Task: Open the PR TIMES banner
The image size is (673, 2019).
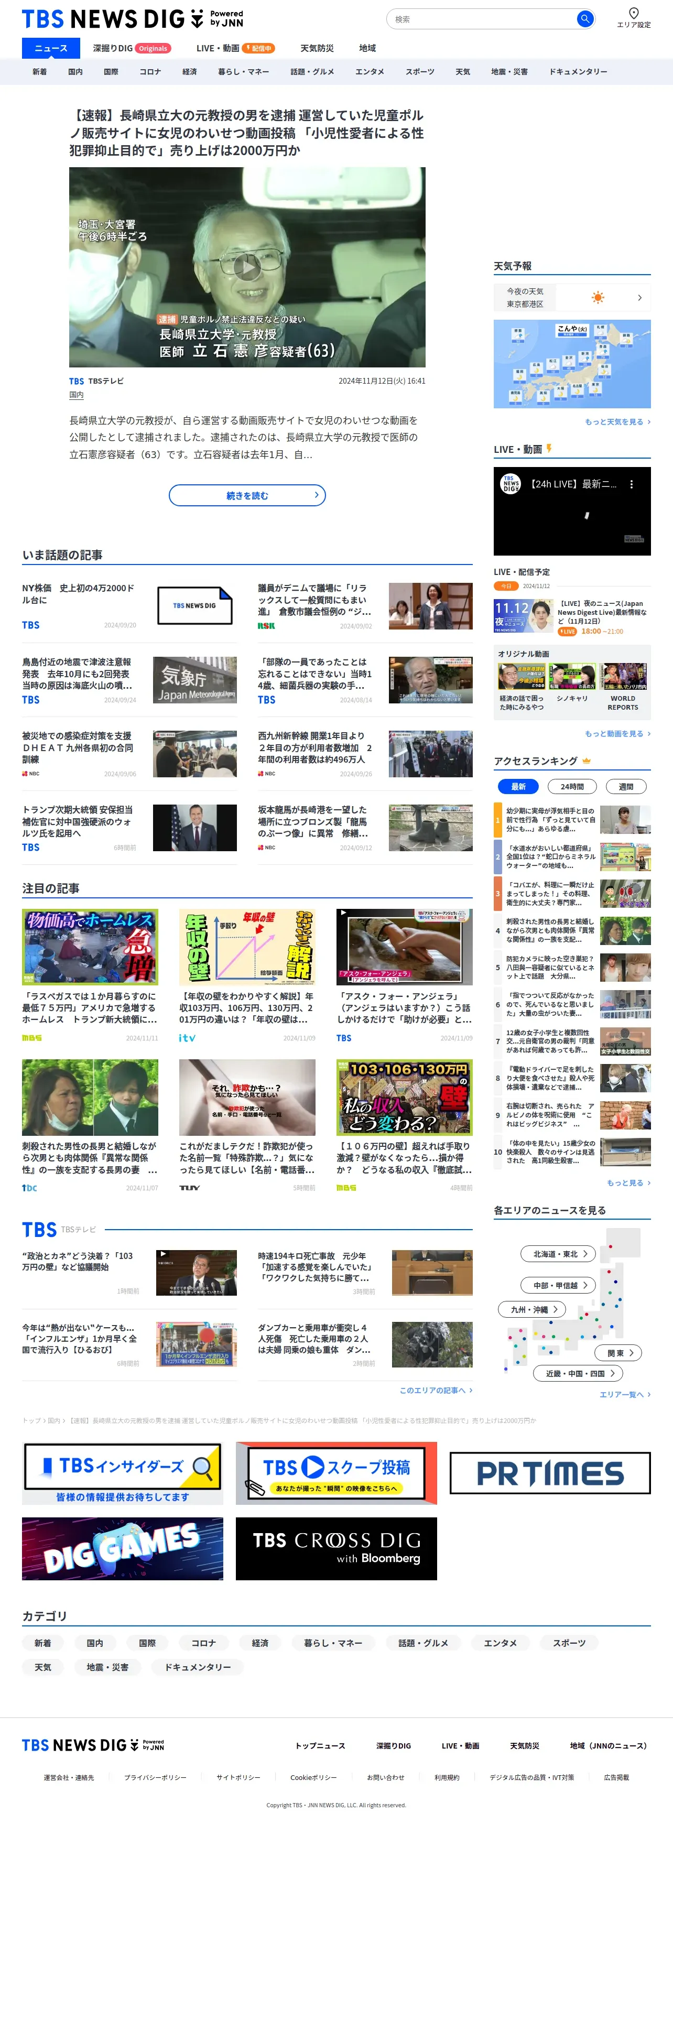Action: pos(550,1473)
